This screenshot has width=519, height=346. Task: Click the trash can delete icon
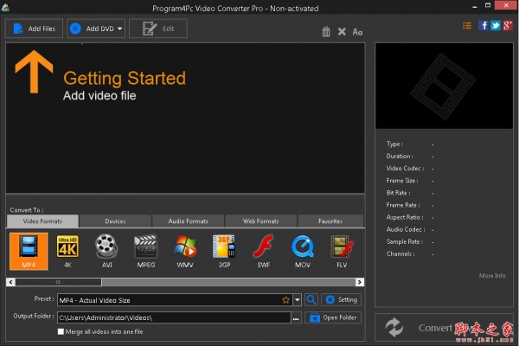tap(326, 32)
